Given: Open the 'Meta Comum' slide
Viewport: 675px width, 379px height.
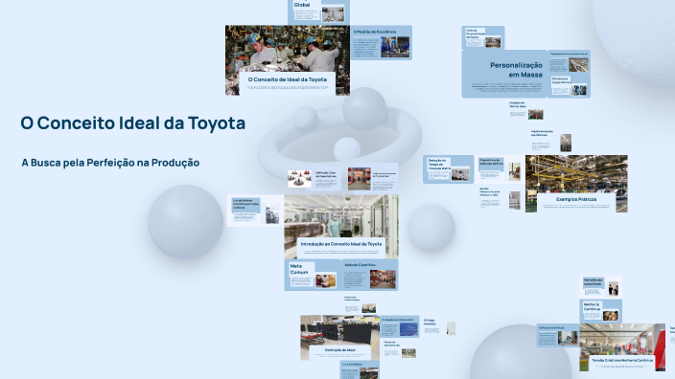Looking at the screenshot, I should [x=313, y=275].
